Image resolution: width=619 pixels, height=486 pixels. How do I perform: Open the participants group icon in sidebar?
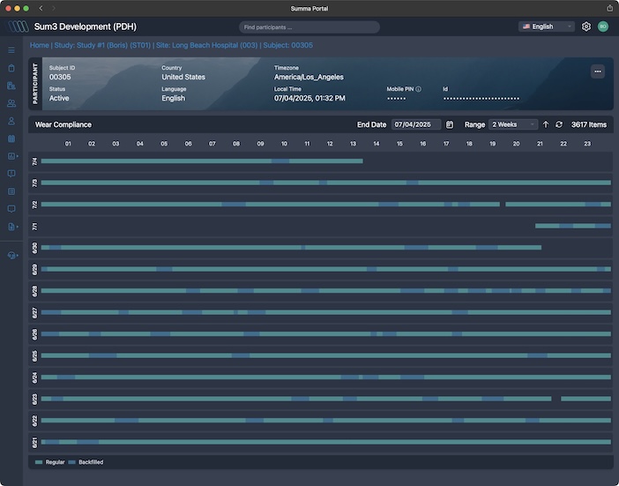tap(11, 103)
